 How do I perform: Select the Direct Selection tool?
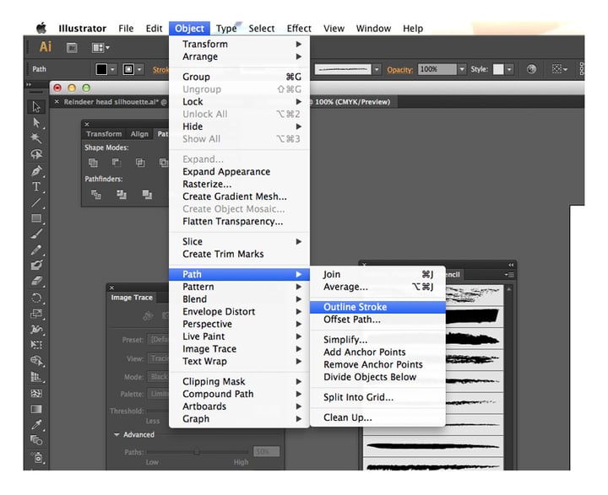point(36,123)
